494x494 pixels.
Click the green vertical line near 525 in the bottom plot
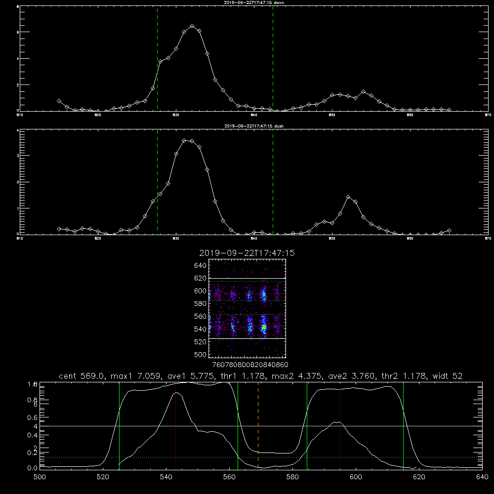coord(119,425)
